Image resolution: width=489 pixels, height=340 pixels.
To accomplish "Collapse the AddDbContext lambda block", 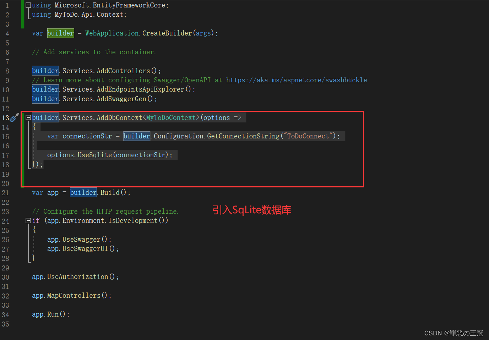I will coord(28,117).
